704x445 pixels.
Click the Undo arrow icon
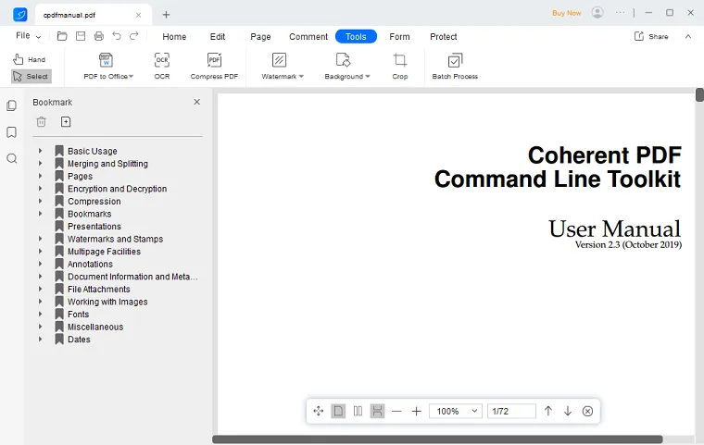[x=117, y=36]
